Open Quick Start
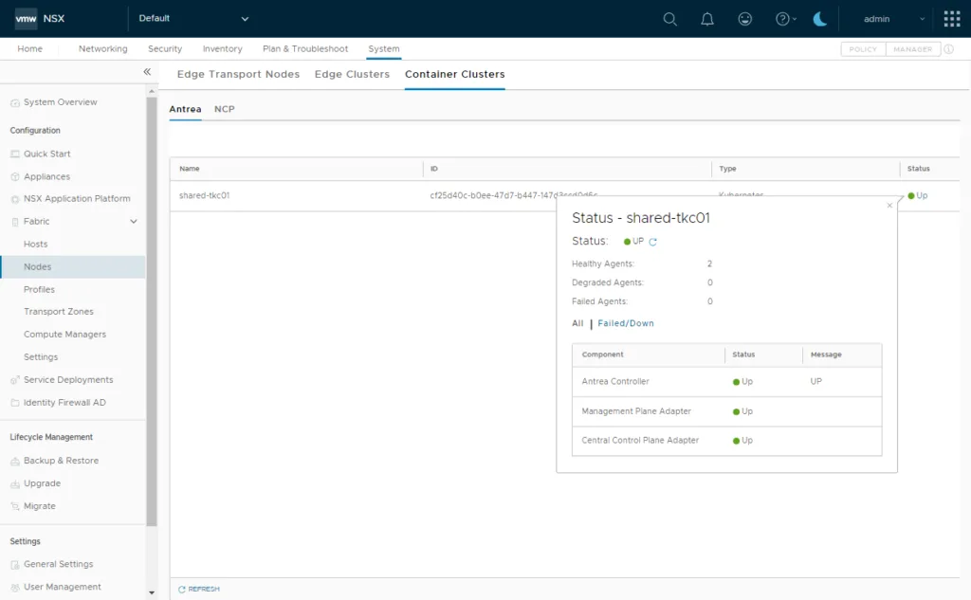This screenshot has width=971, height=600. pos(47,154)
